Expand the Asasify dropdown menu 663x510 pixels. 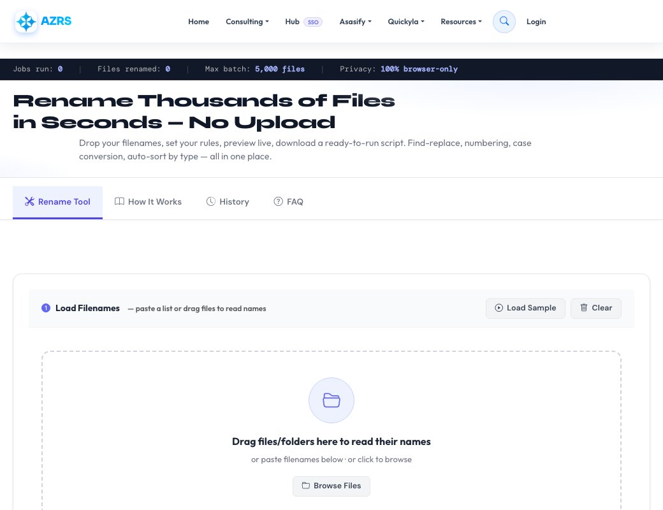355,22
